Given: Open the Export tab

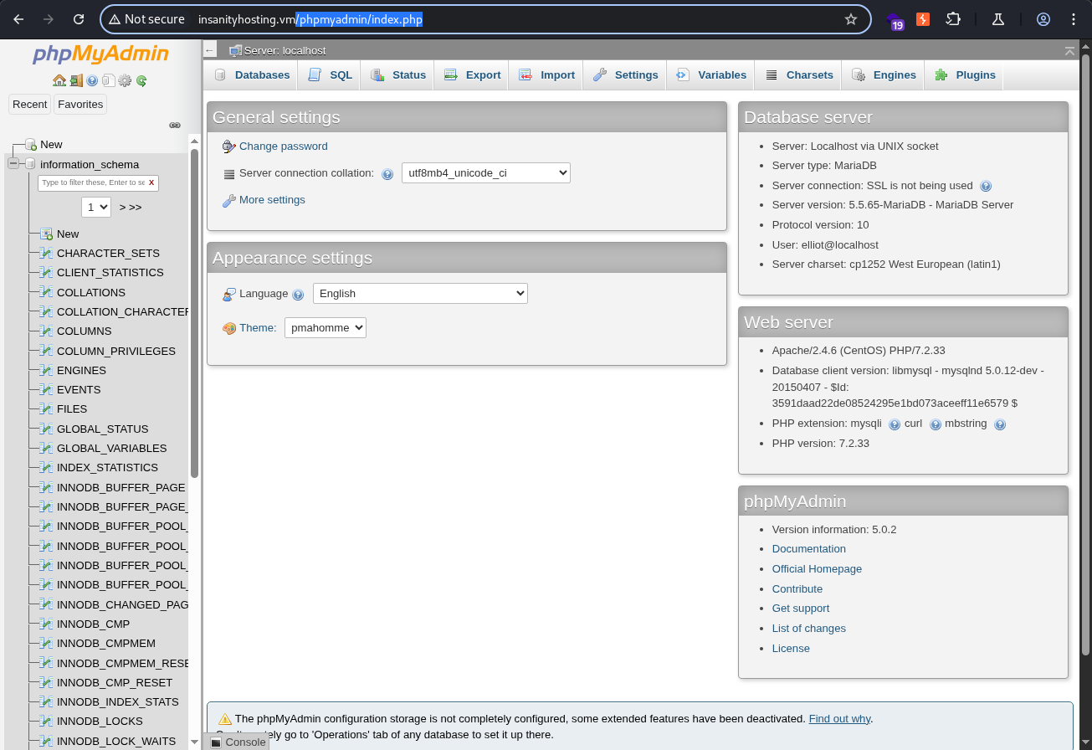Looking at the screenshot, I should (x=472, y=74).
